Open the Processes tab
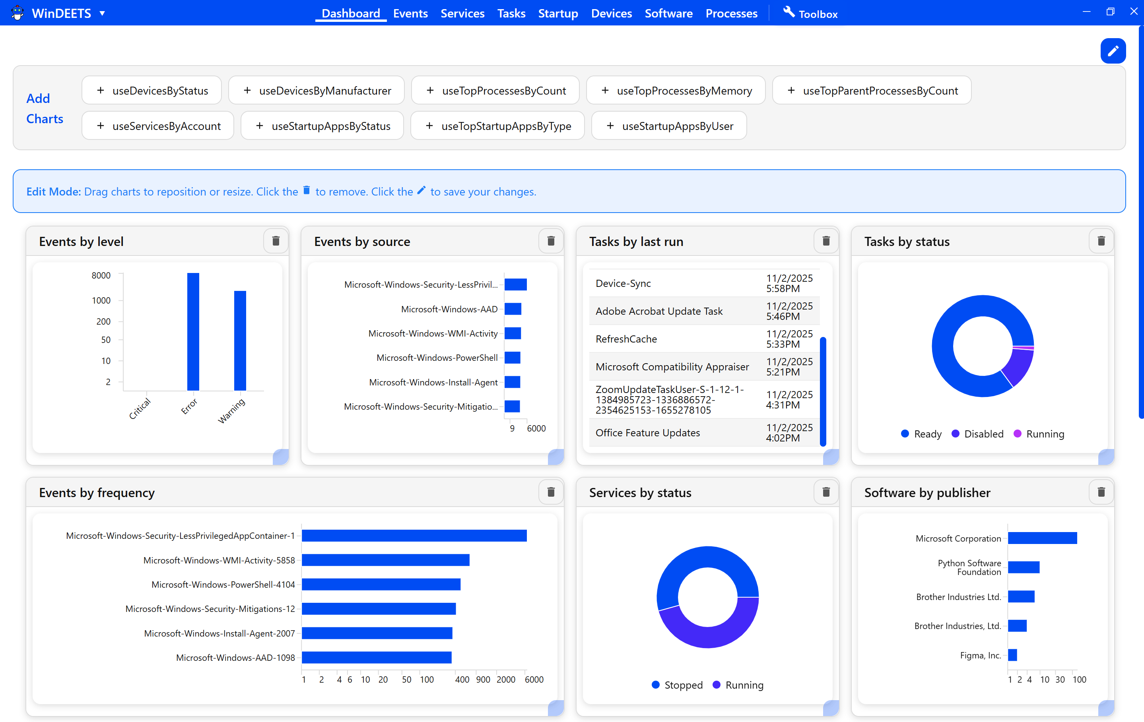Image resolution: width=1144 pixels, height=722 pixels. 731,13
